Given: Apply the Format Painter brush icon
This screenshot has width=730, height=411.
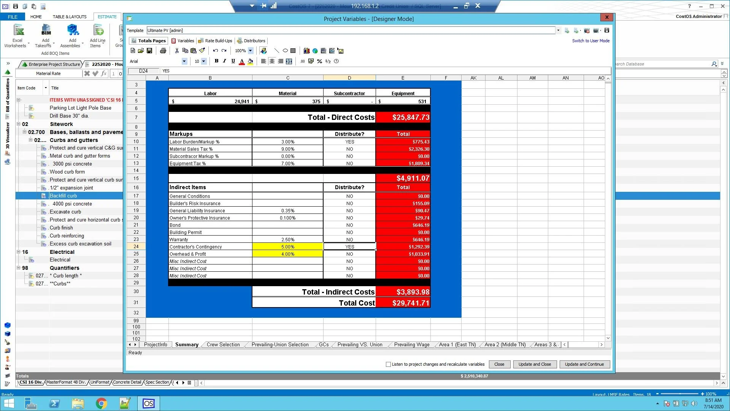Looking at the screenshot, I should tap(202, 50).
